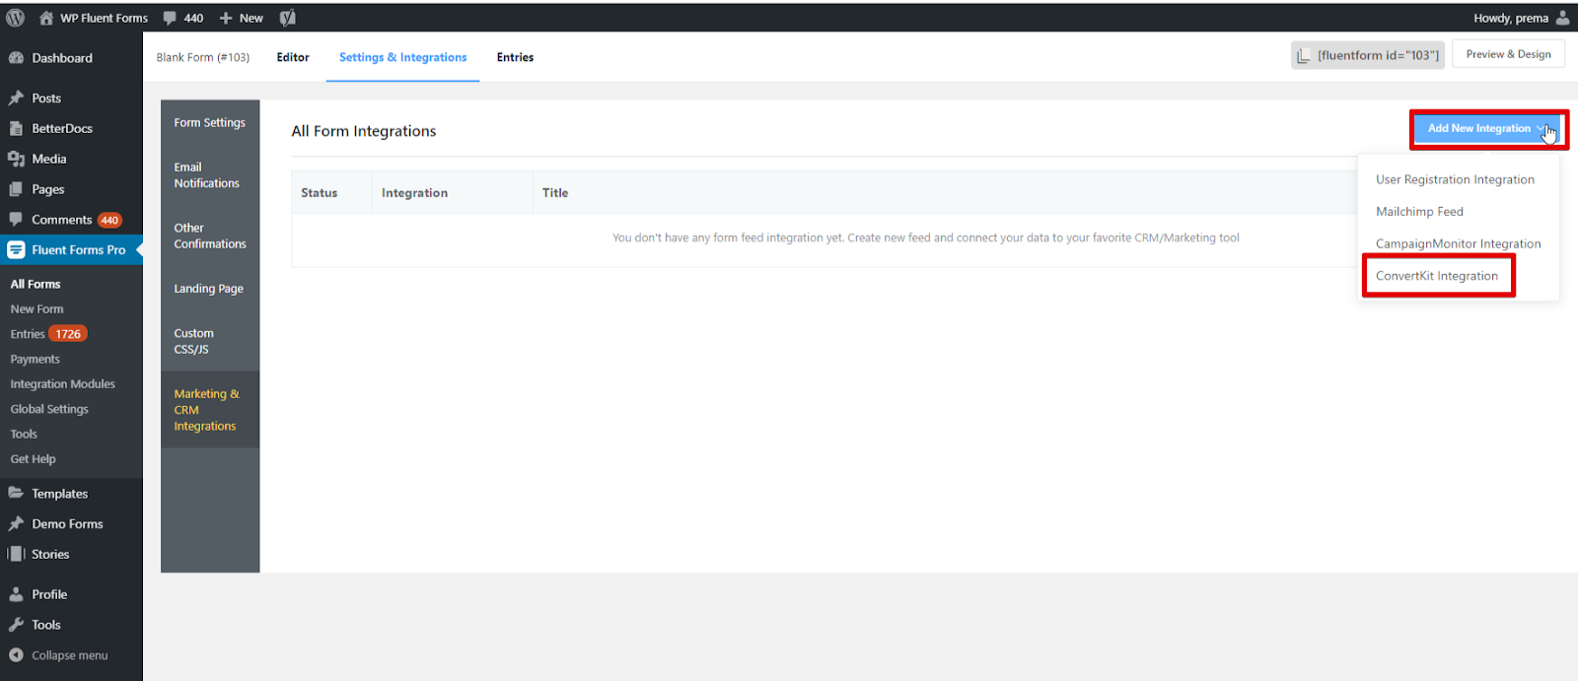Open Get Help submenu

click(33, 459)
